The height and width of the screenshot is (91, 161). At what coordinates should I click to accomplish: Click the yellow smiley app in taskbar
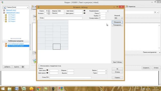(31, 89)
